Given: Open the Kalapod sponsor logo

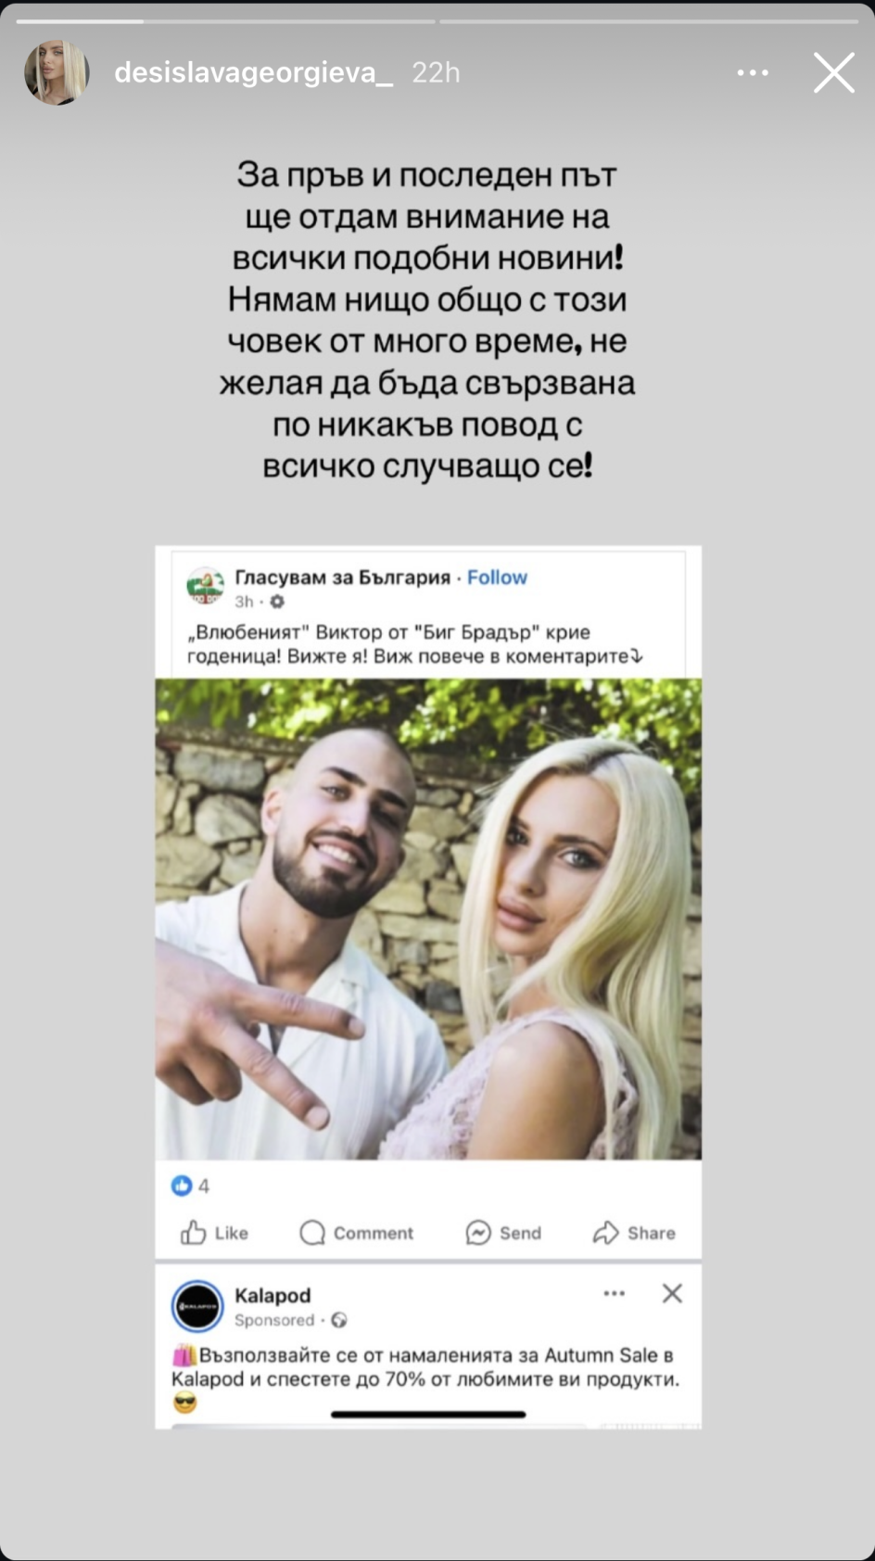Looking at the screenshot, I should pos(197,1306).
